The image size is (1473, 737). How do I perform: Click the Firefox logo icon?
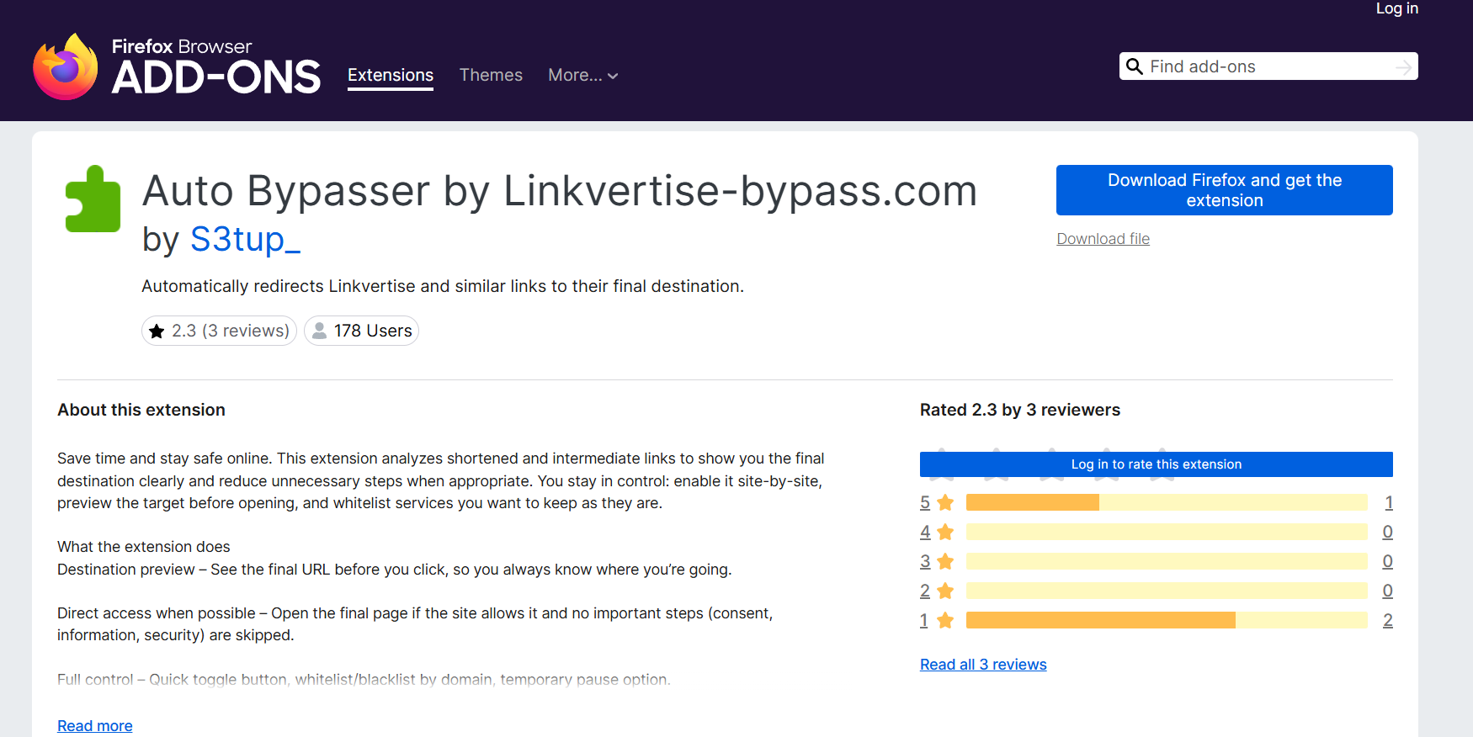click(x=66, y=67)
